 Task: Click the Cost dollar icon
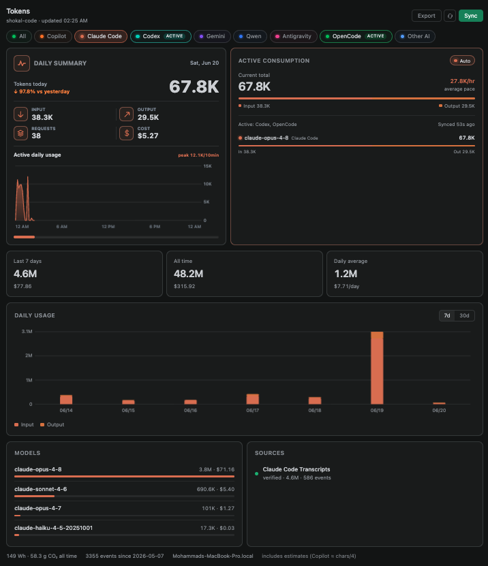[126, 133]
